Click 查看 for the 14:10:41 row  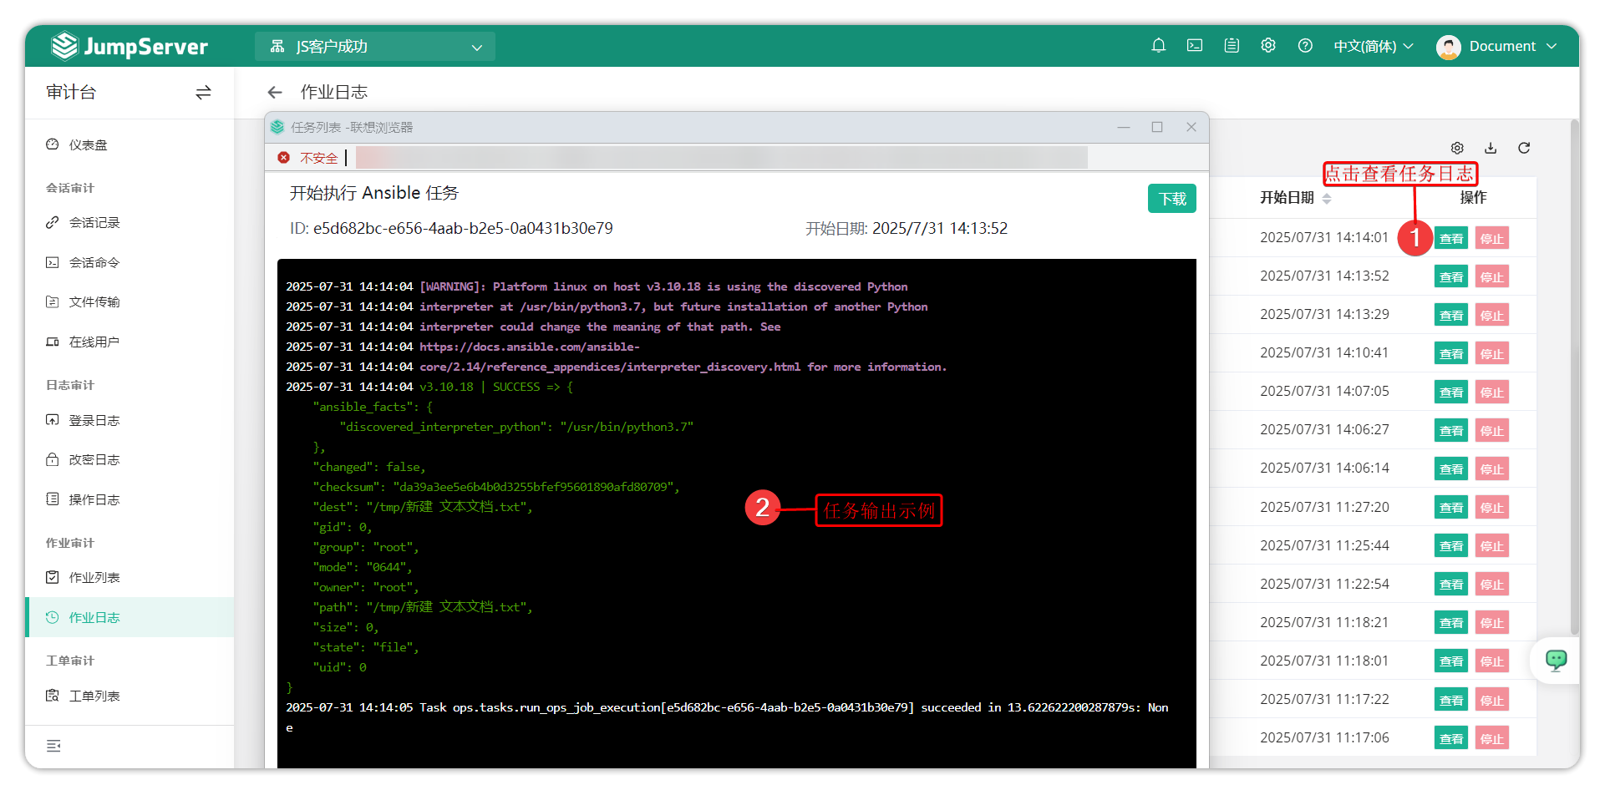(1451, 353)
